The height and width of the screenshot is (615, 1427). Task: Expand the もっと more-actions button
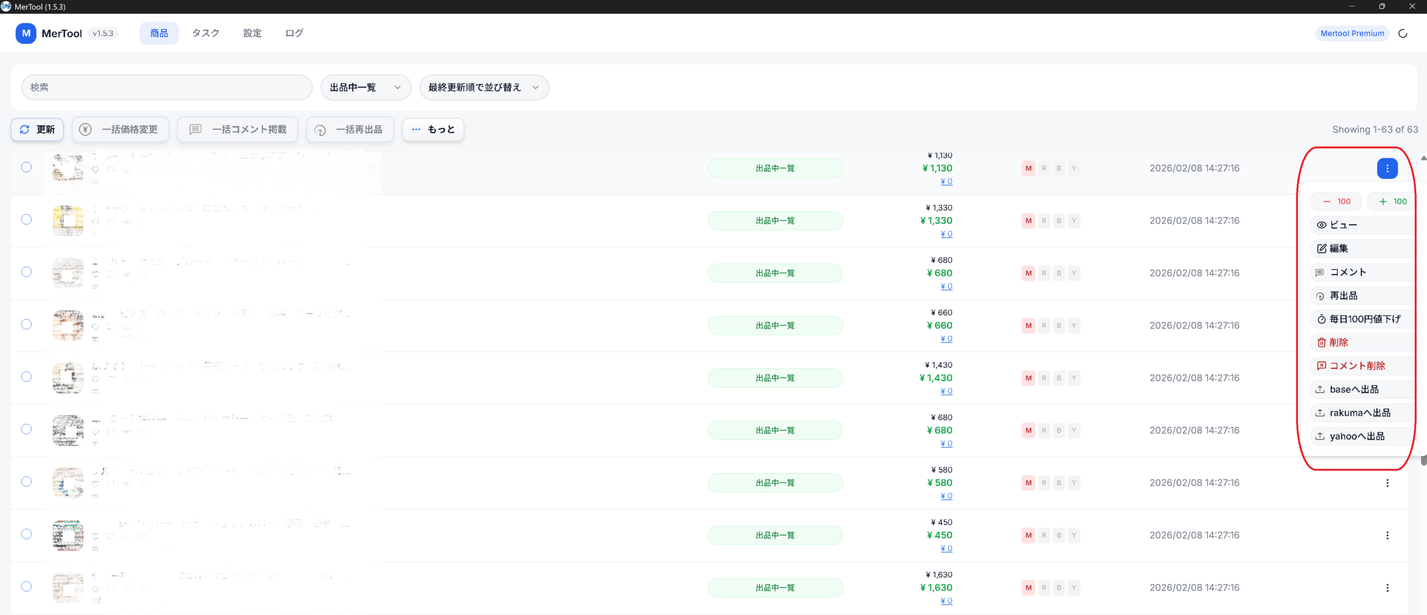(433, 129)
